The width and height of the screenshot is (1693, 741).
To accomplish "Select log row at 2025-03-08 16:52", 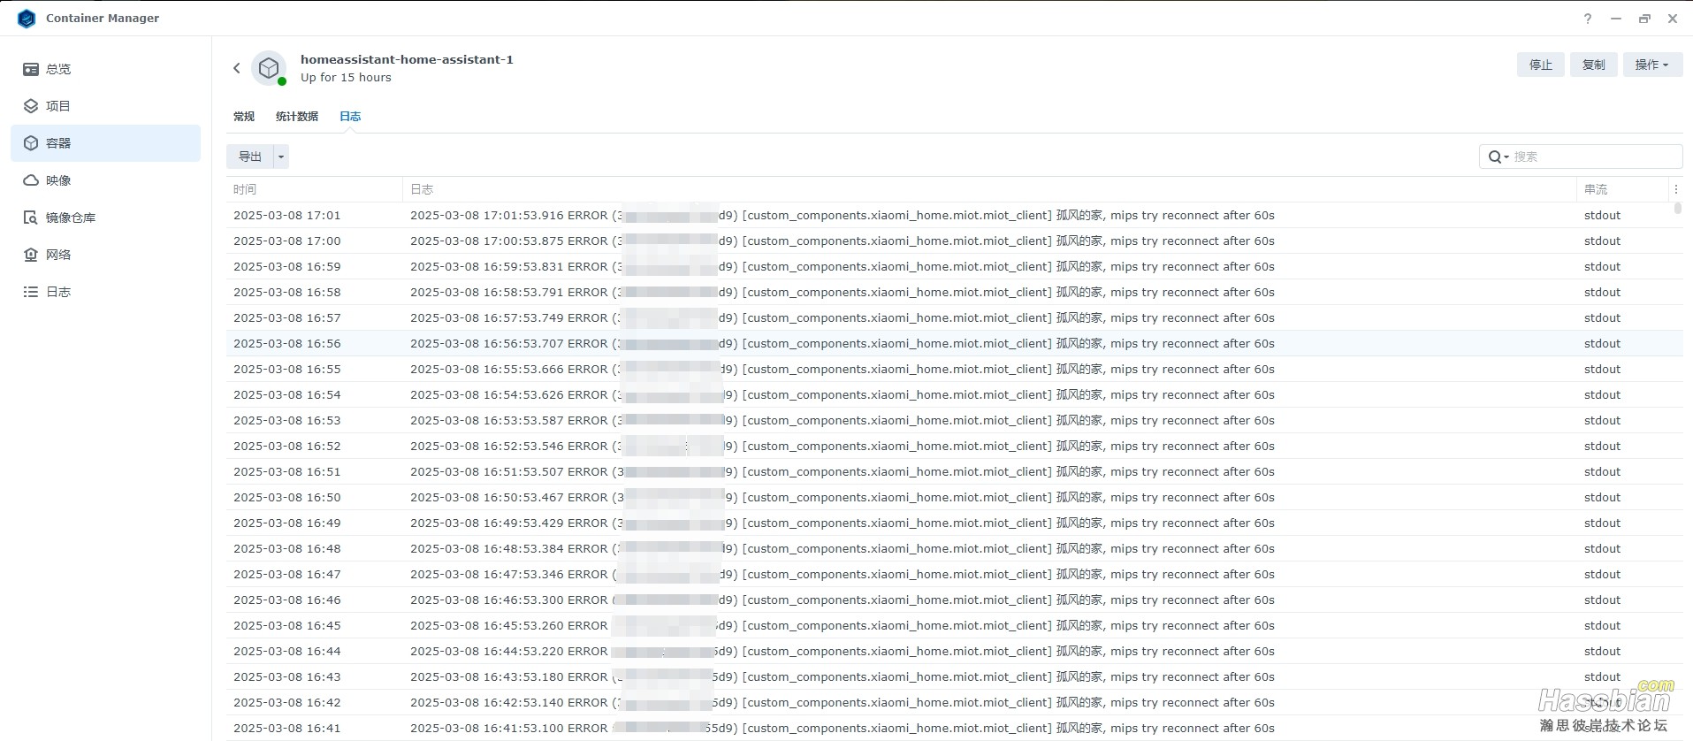I will pos(954,446).
